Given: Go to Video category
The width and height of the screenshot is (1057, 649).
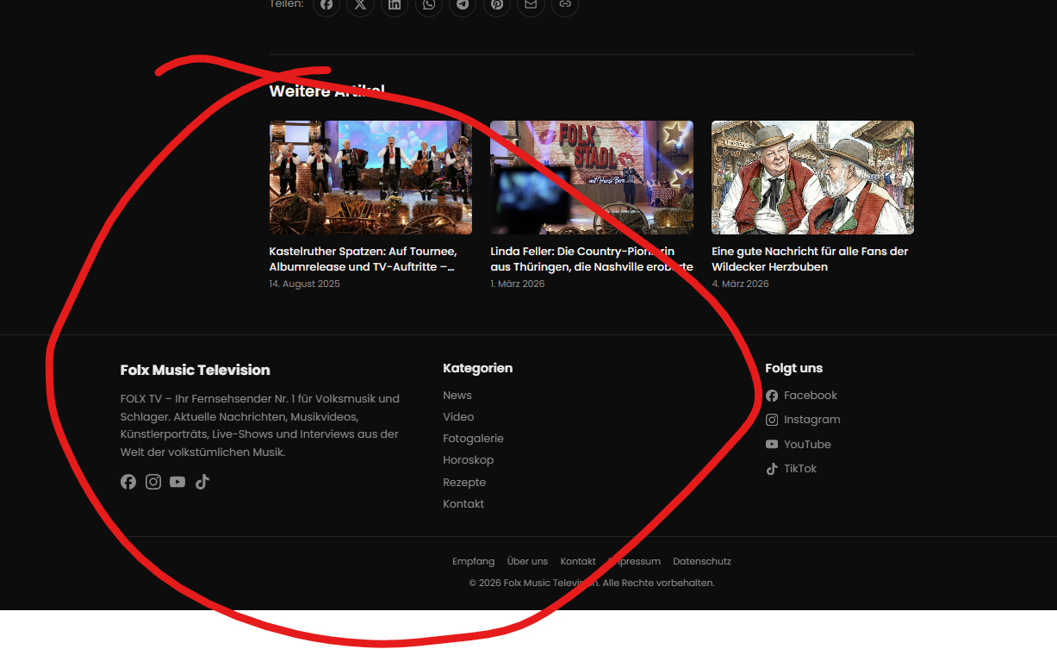Looking at the screenshot, I should 458,417.
